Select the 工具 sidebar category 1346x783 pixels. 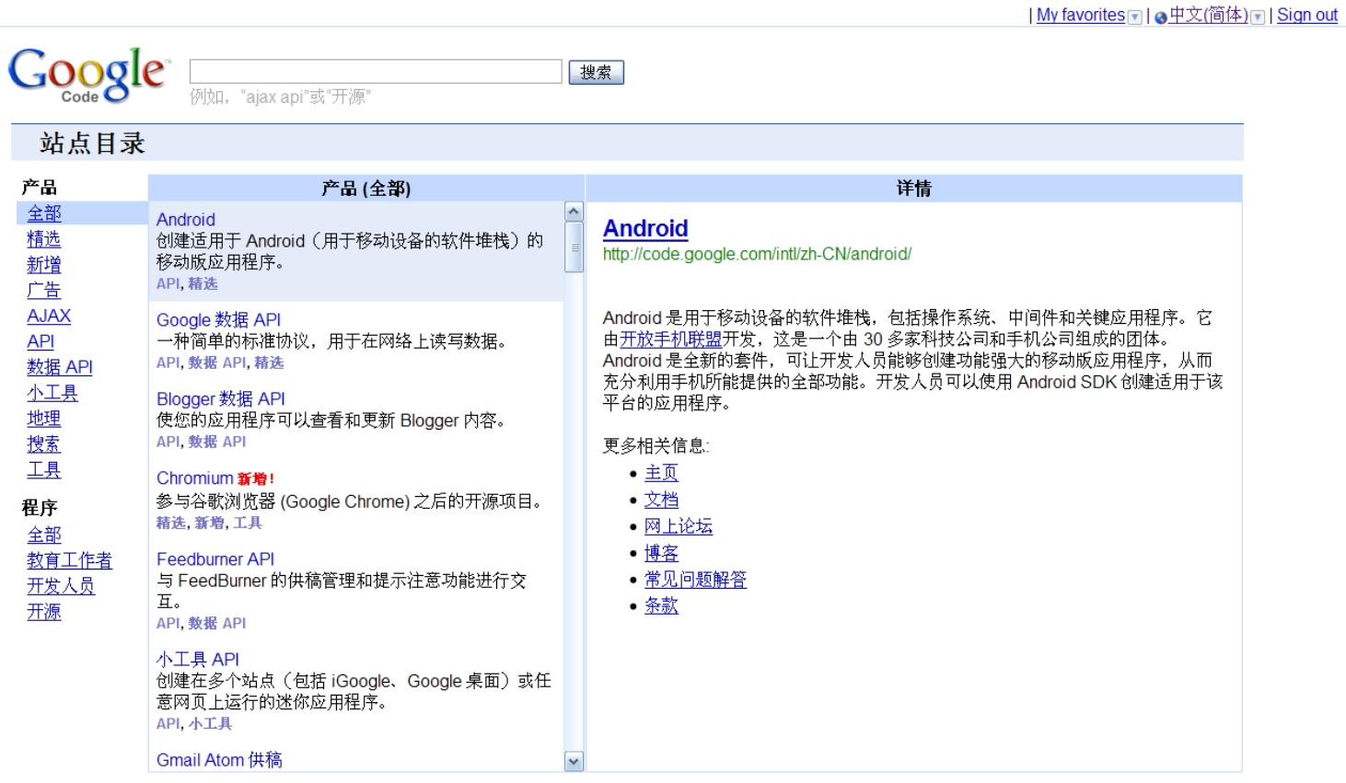click(44, 470)
